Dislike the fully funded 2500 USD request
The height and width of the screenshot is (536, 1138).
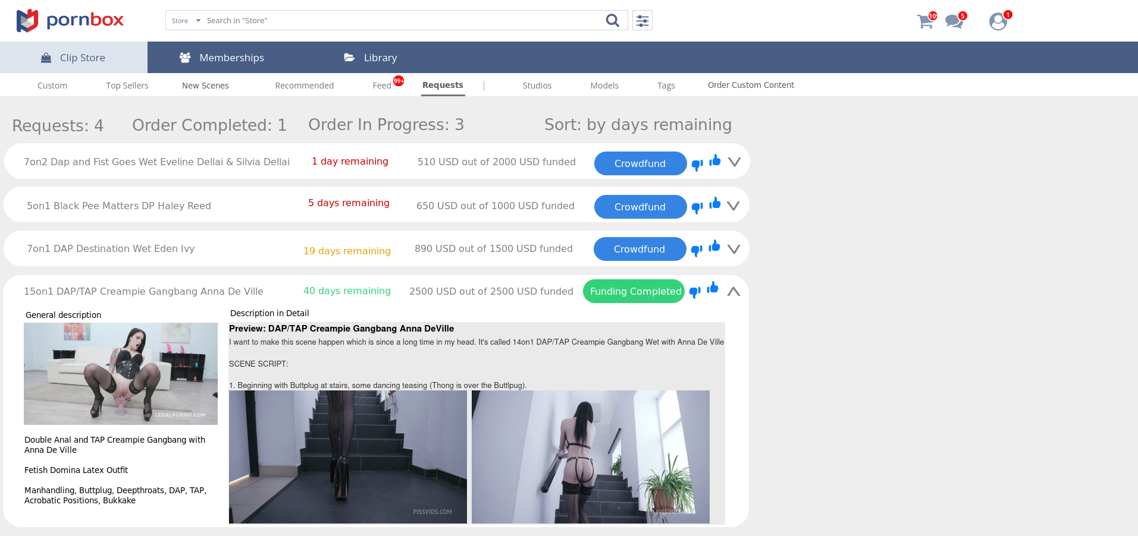[695, 292]
